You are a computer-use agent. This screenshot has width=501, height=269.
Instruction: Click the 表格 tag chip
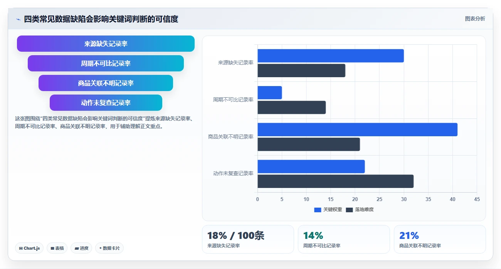pyautogui.click(x=57, y=248)
